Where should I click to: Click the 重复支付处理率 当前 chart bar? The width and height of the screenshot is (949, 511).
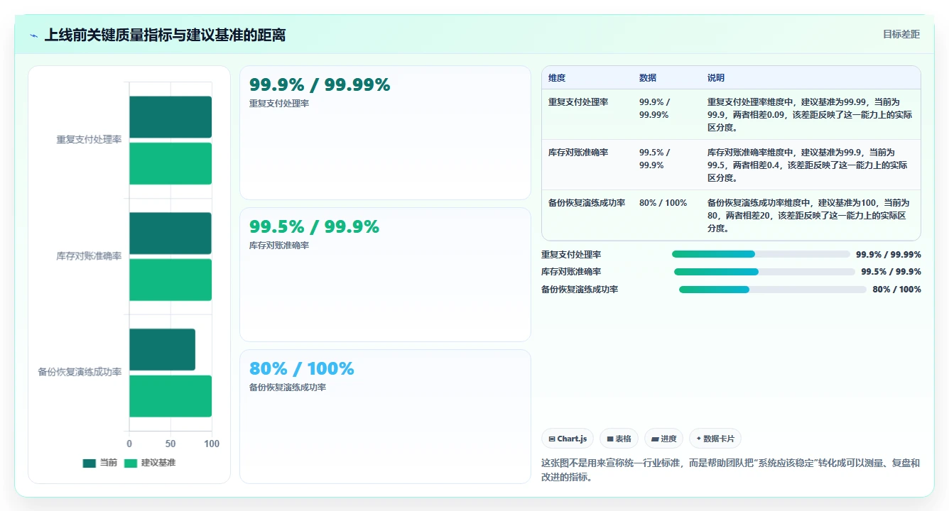click(x=170, y=117)
